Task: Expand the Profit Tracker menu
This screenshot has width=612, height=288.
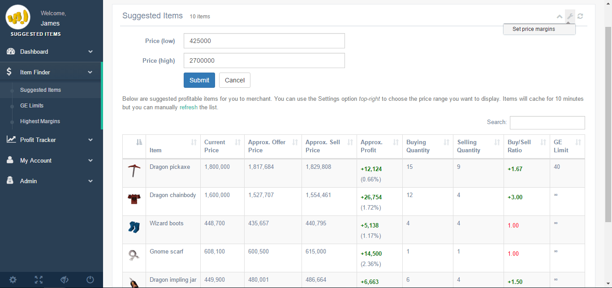Action: tap(51, 140)
